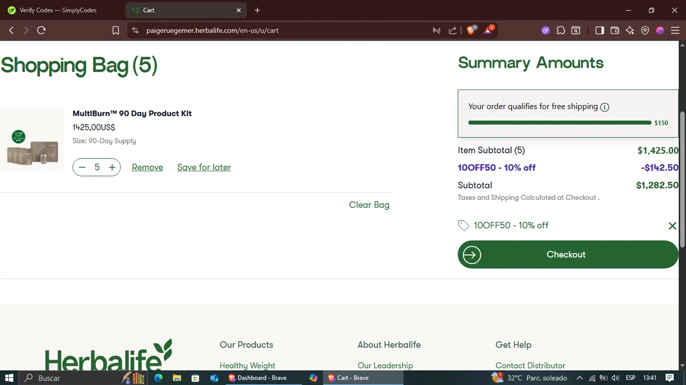This screenshot has height=385, width=686.
Task: Open the Extensions puzzle icon
Action: pos(561,30)
